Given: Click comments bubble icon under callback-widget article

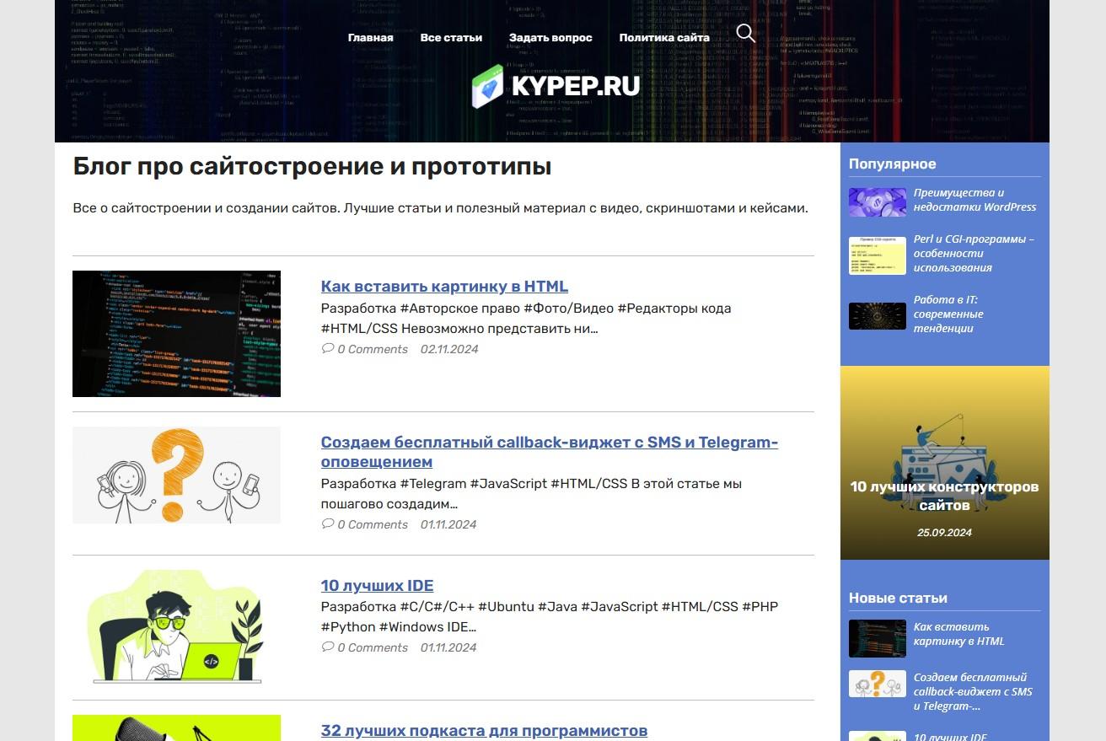Looking at the screenshot, I should pyautogui.click(x=328, y=524).
